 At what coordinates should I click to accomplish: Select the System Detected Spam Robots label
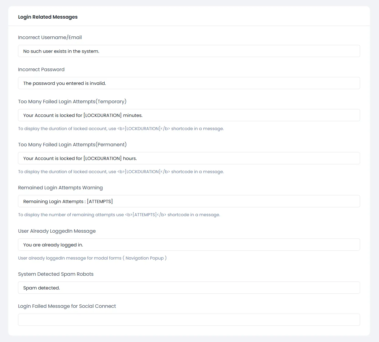[56, 274]
